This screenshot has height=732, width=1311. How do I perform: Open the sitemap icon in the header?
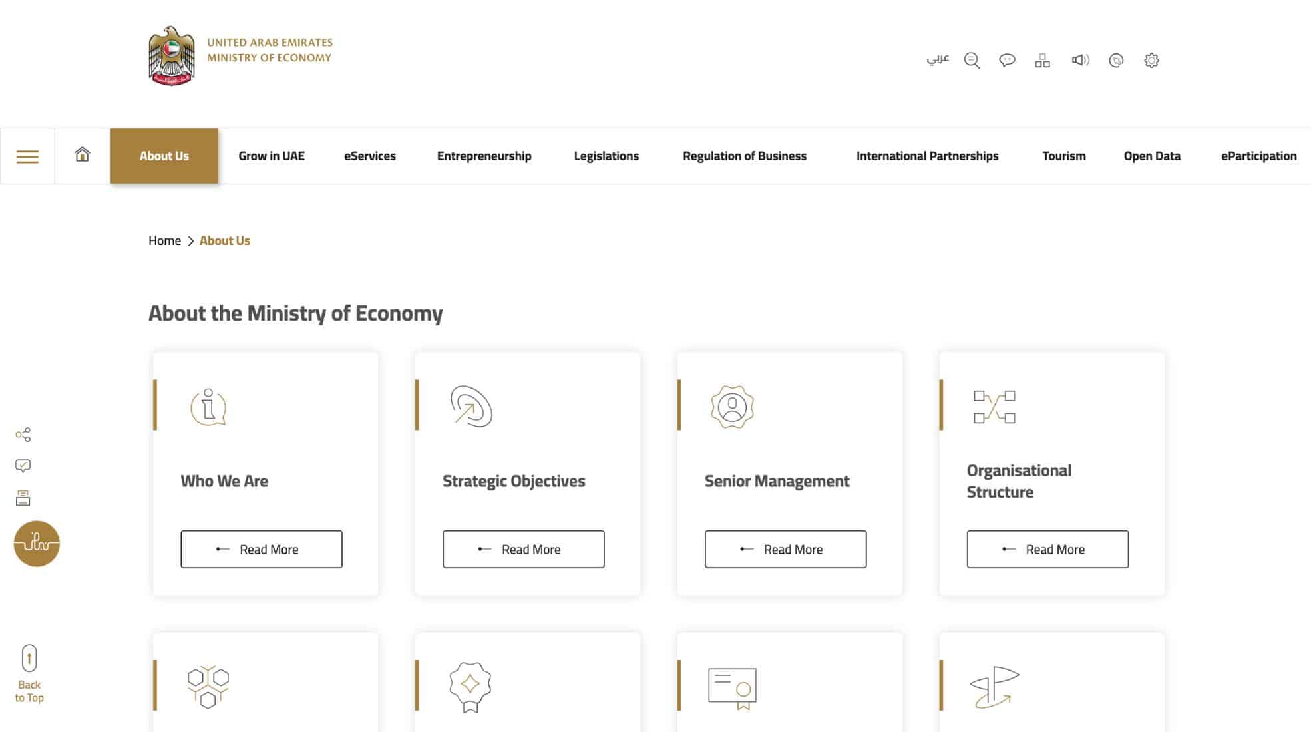pyautogui.click(x=1043, y=60)
